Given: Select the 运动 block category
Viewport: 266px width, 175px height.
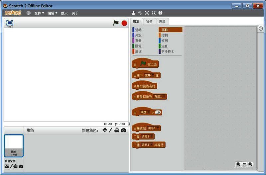Looking at the screenshot, I should tap(138, 30).
